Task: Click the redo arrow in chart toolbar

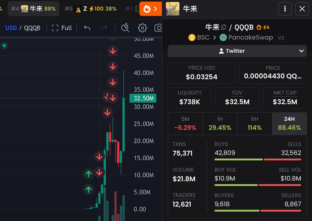Action: point(104,28)
